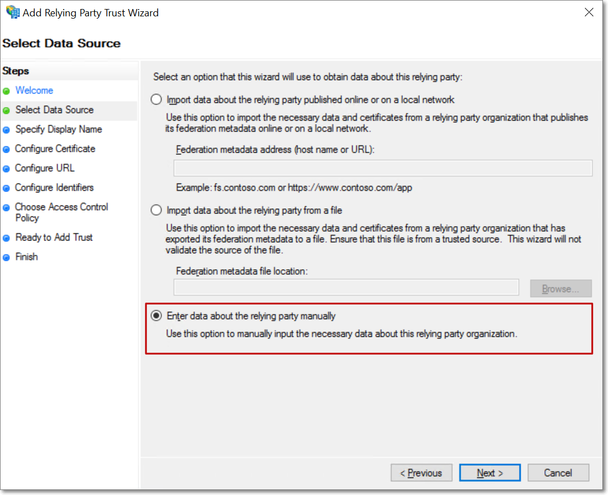Select import from online or local network
The width and height of the screenshot is (608, 495).
[x=157, y=100]
